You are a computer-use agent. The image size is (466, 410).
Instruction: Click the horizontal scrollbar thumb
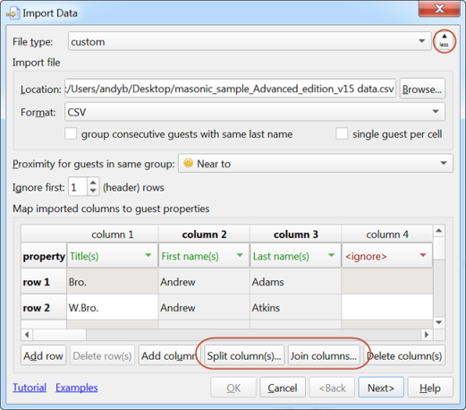[60, 335]
